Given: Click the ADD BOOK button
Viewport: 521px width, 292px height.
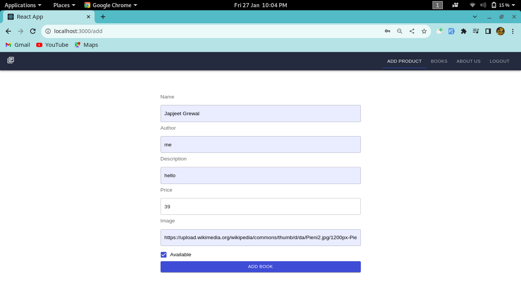Looking at the screenshot, I should (x=260, y=267).
